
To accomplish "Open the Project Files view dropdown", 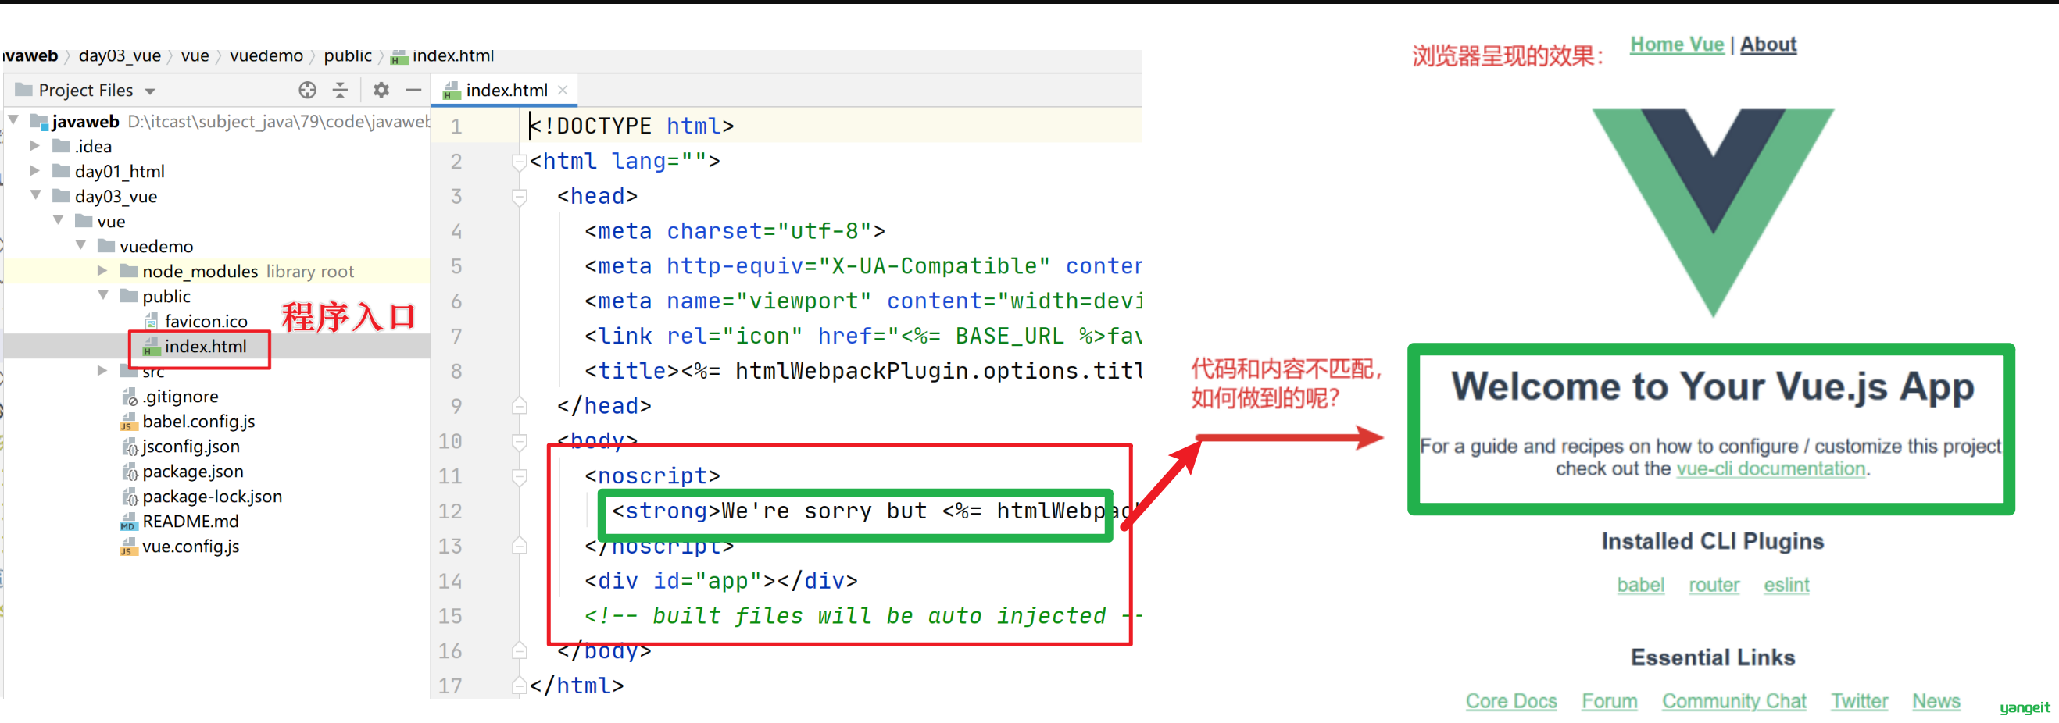I will 150,91.
